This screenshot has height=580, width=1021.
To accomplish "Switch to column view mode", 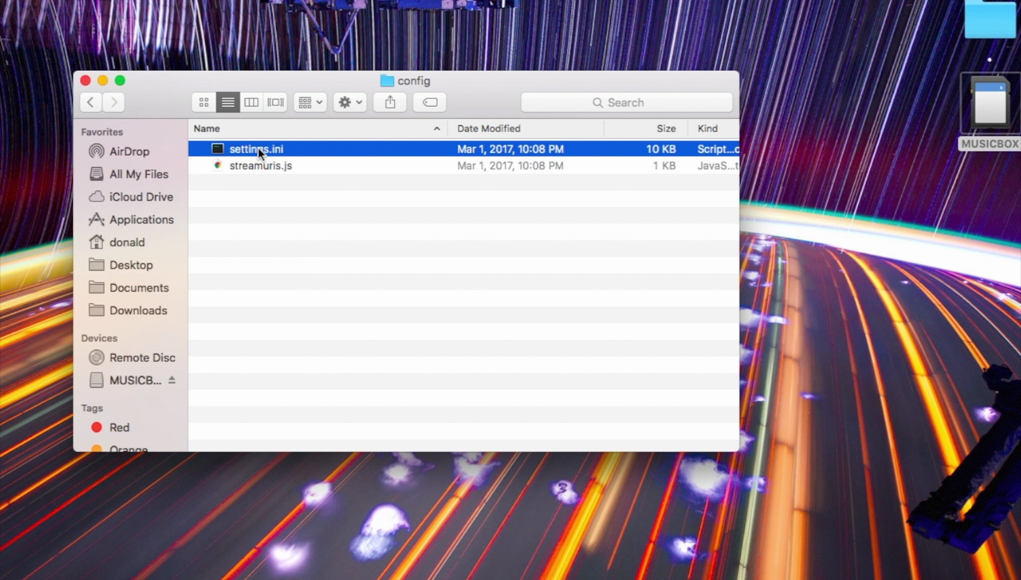I will [x=252, y=102].
